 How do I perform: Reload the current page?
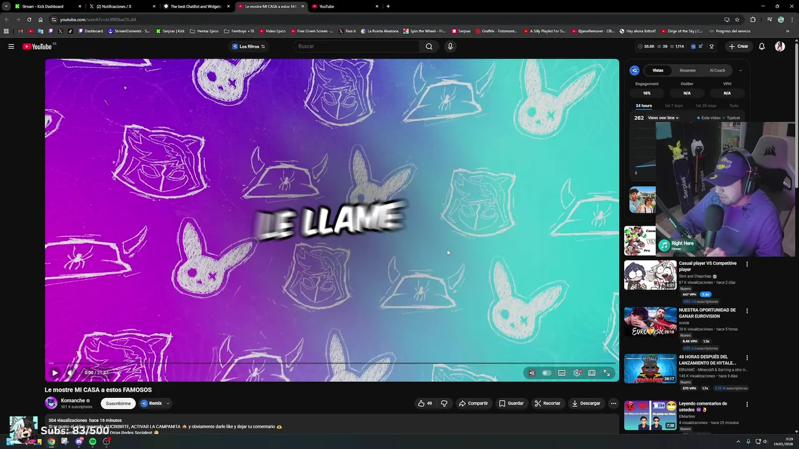click(29, 19)
